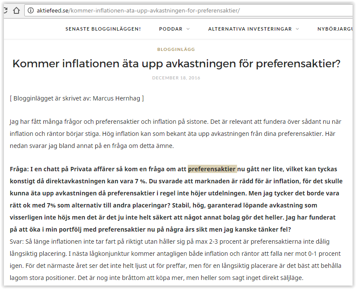The image size is (356, 289).
Task: Expand the Poddar dropdown chevron
Action: tap(188, 29)
